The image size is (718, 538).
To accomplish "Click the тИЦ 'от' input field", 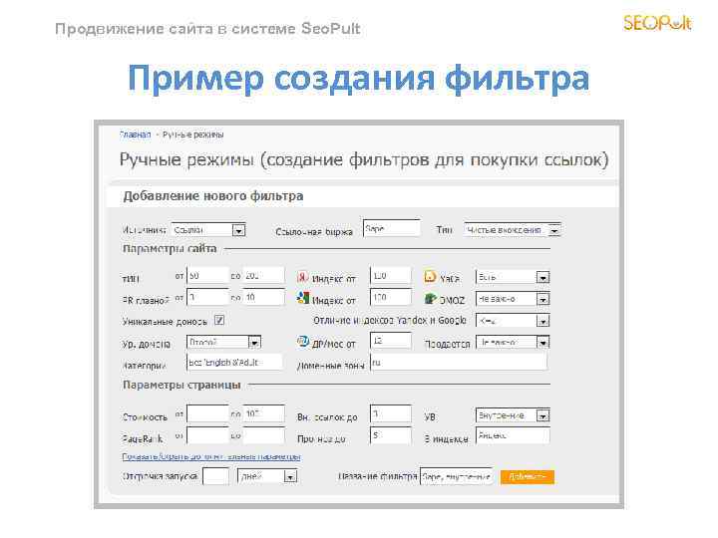I will tap(207, 275).
